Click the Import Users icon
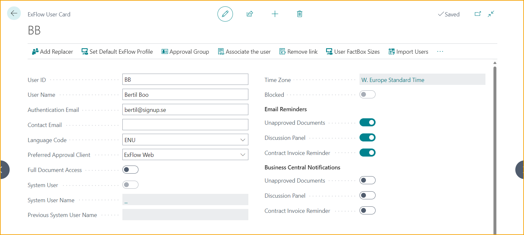524x235 pixels. click(392, 51)
